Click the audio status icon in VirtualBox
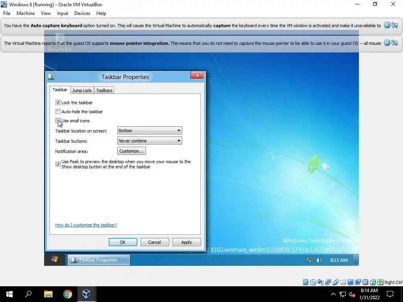This screenshot has width=403, height=302. 320,282
